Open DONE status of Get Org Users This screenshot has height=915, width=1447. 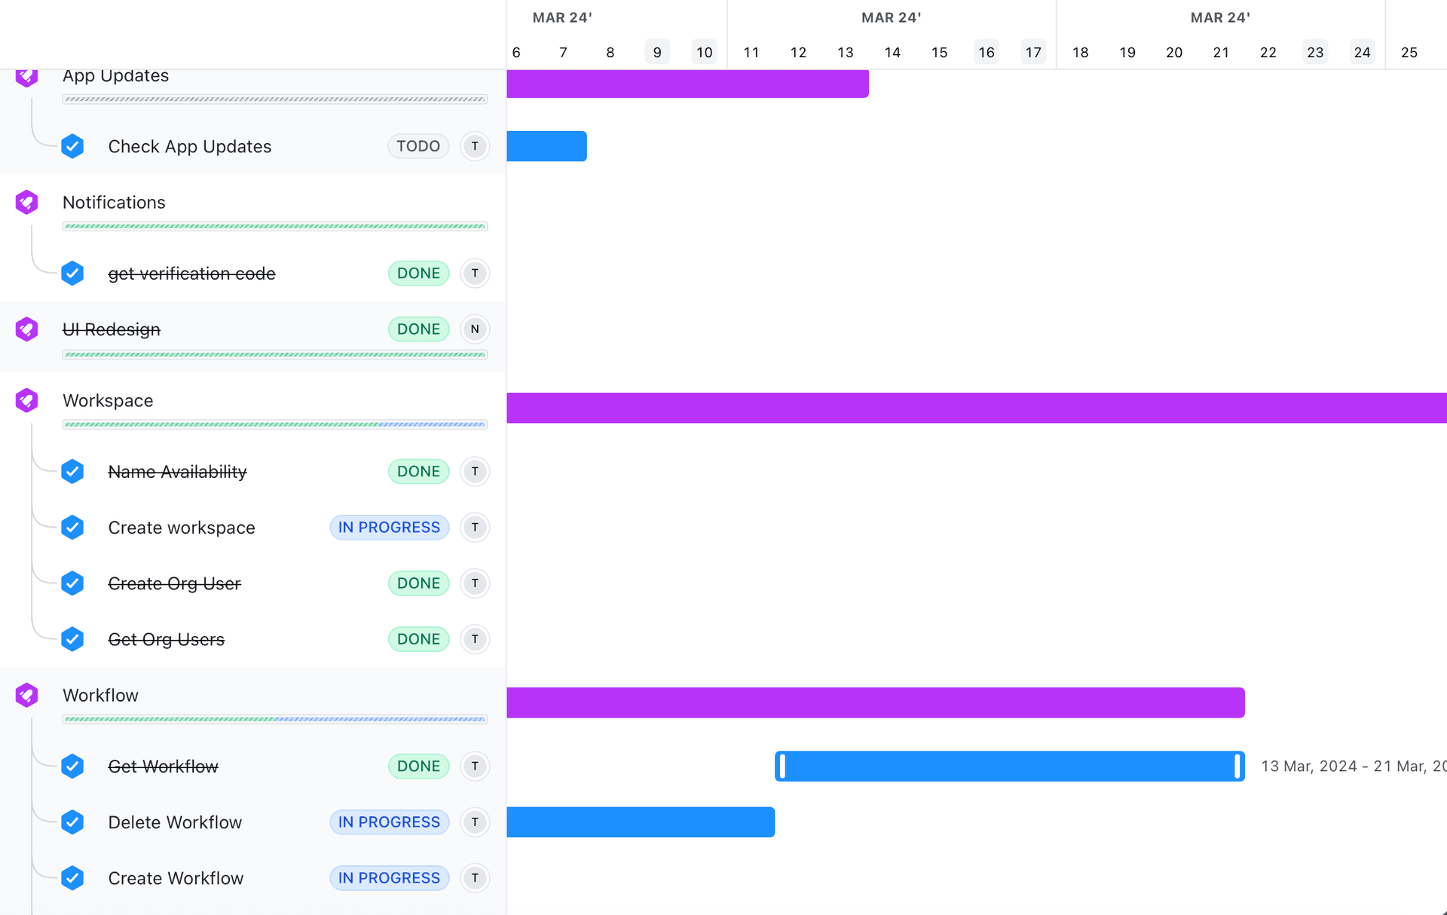click(418, 639)
